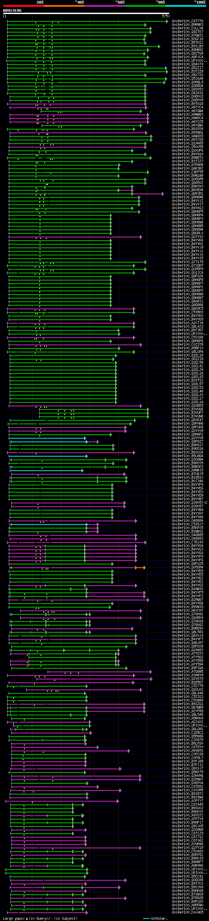The width and height of the screenshot is (209, 921).
Task: Select hit UniRef100_A6YS25
Action: [187, 122]
